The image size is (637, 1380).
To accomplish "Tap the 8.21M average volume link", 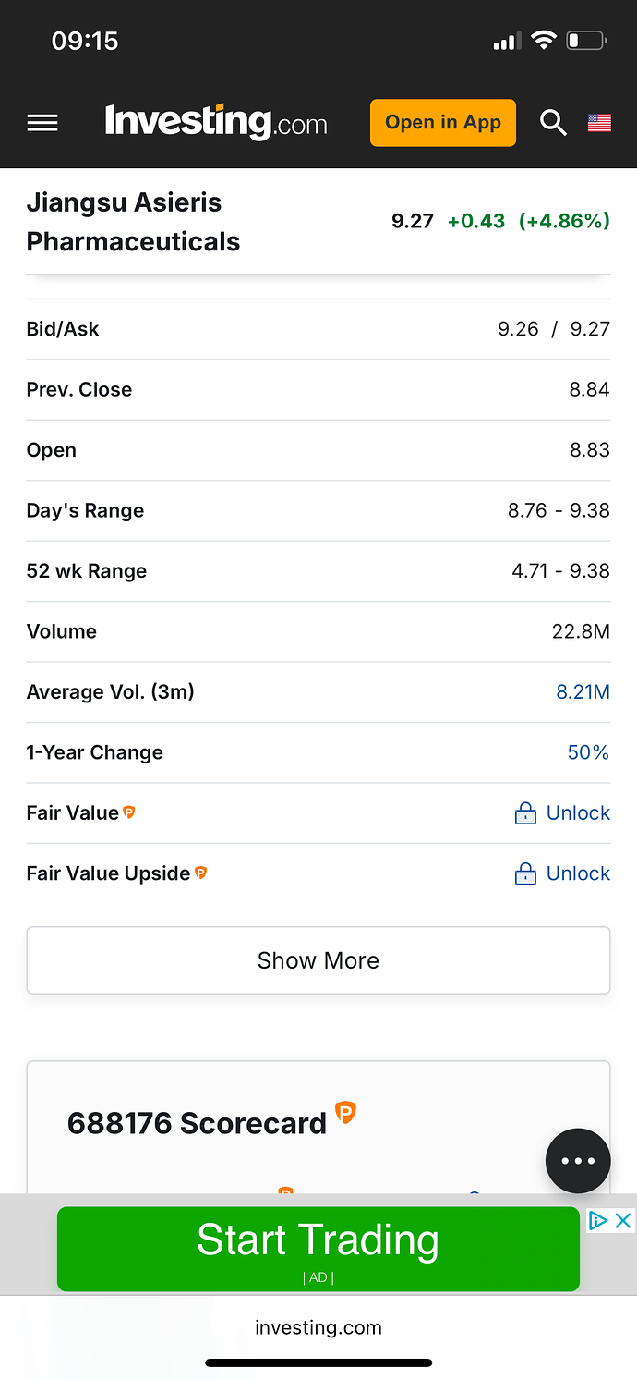I will pyautogui.click(x=583, y=692).
